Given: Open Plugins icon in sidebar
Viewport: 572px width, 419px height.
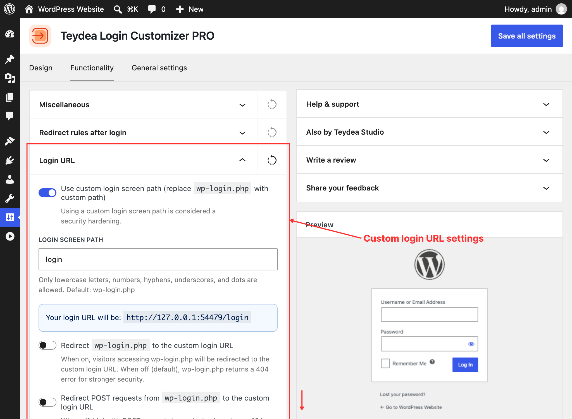Looking at the screenshot, I should [x=10, y=160].
